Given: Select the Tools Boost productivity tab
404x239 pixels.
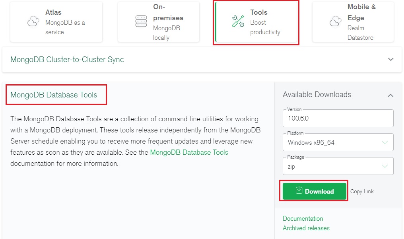Looking at the screenshot, I should coord(256,22).
